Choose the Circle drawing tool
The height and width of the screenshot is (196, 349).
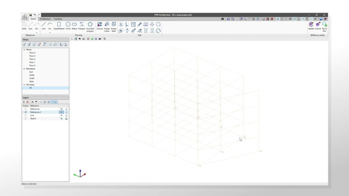click(68, 25)
